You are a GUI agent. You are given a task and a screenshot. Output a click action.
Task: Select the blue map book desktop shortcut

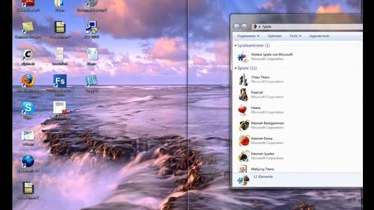tap(92, 81)
